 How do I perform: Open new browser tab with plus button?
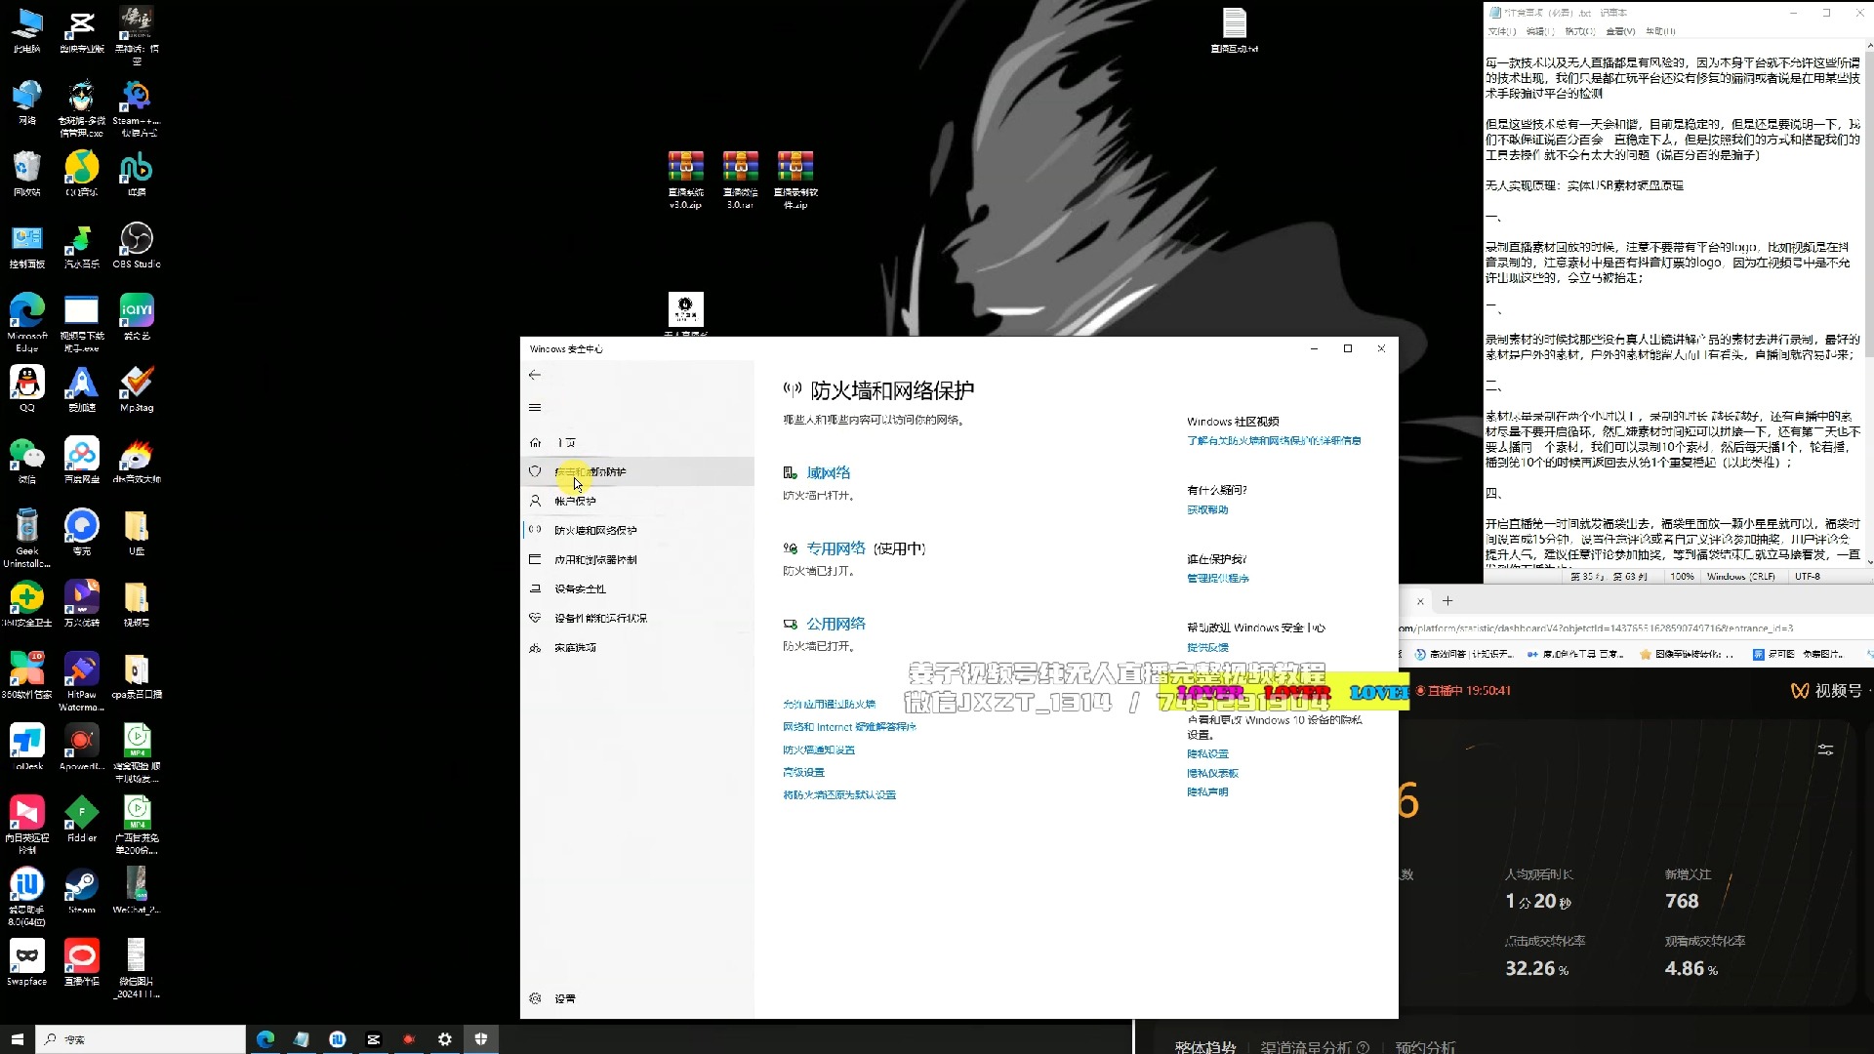(1447, 601)
